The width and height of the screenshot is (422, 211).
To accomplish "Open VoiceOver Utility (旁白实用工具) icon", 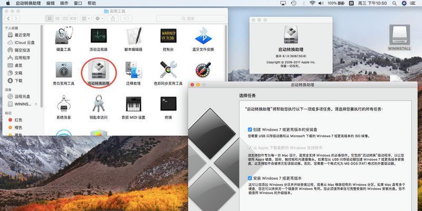I will coord(63,70).
